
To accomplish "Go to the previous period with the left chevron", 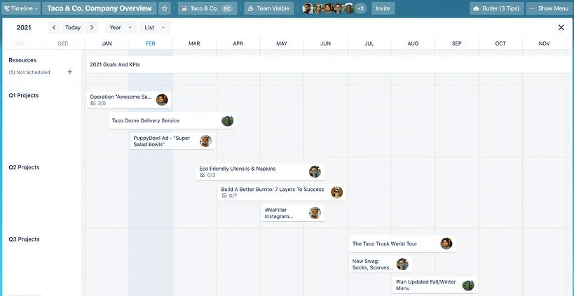I will [54, 27].
